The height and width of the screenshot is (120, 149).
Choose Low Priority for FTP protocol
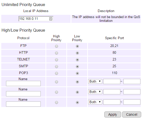tap(77, 46)
